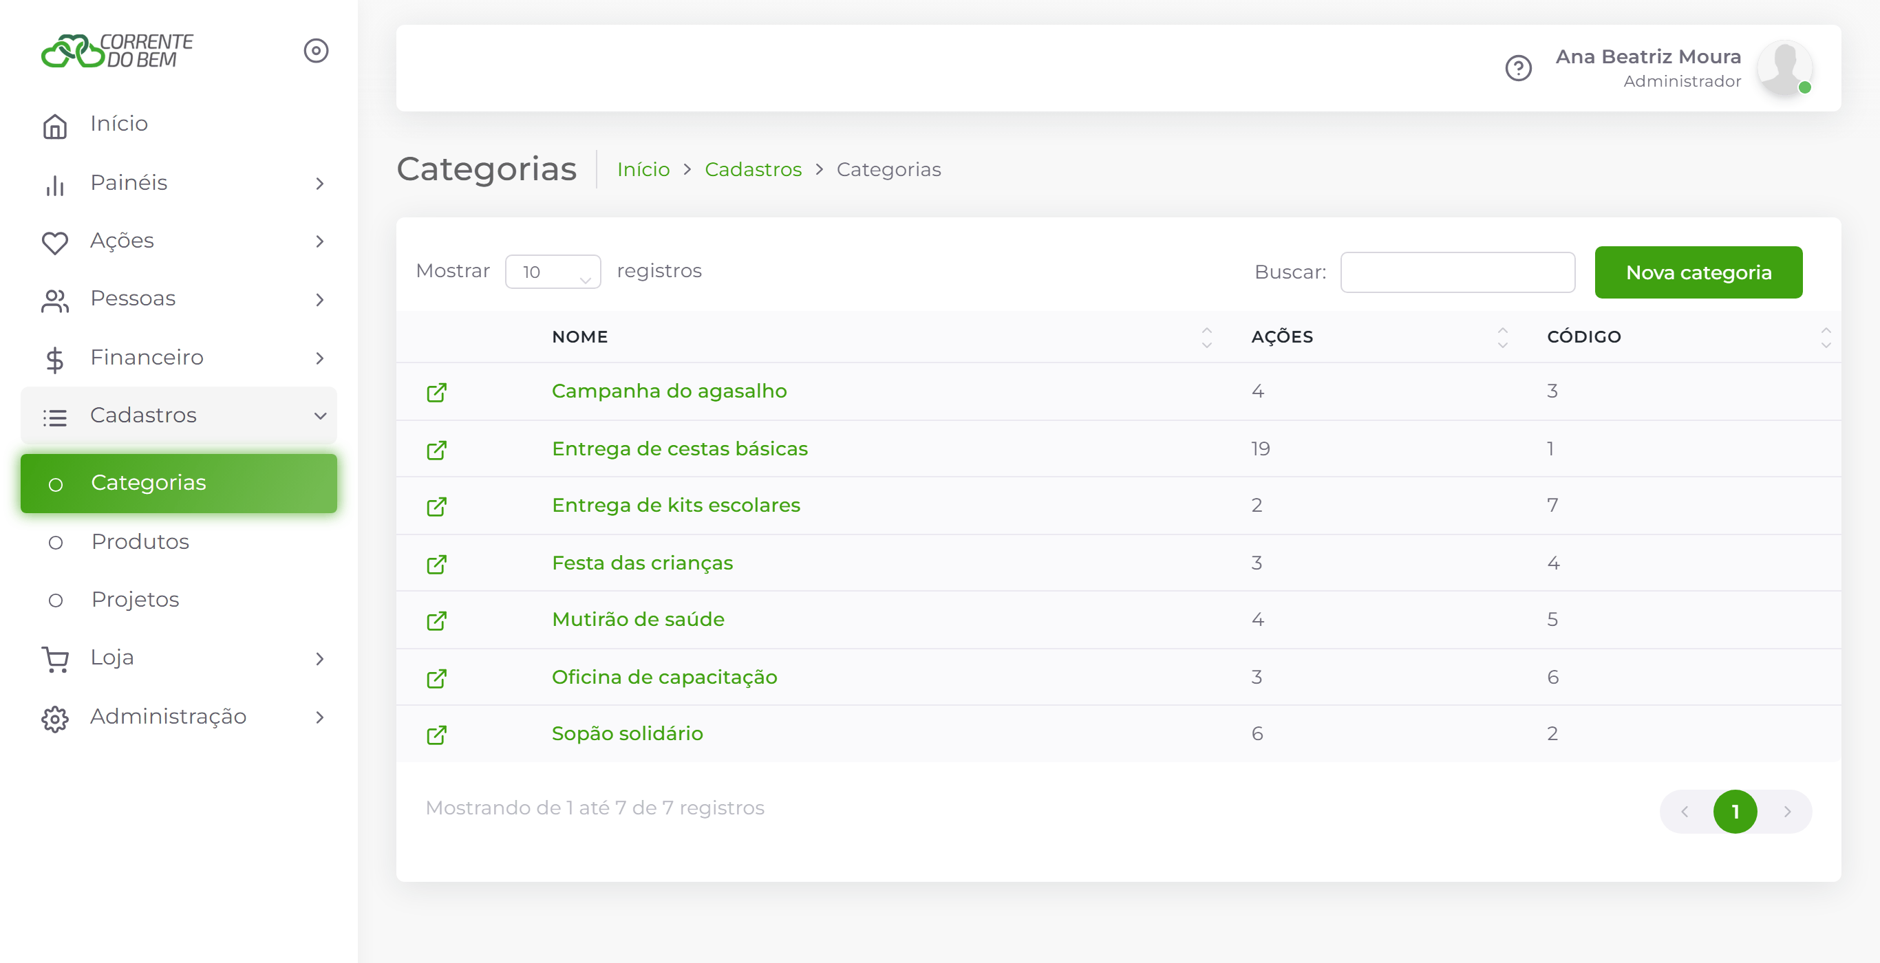
Task: Click the código value 7 for kits escolares
Action: pyautogui.click(x=1552, y=505)
